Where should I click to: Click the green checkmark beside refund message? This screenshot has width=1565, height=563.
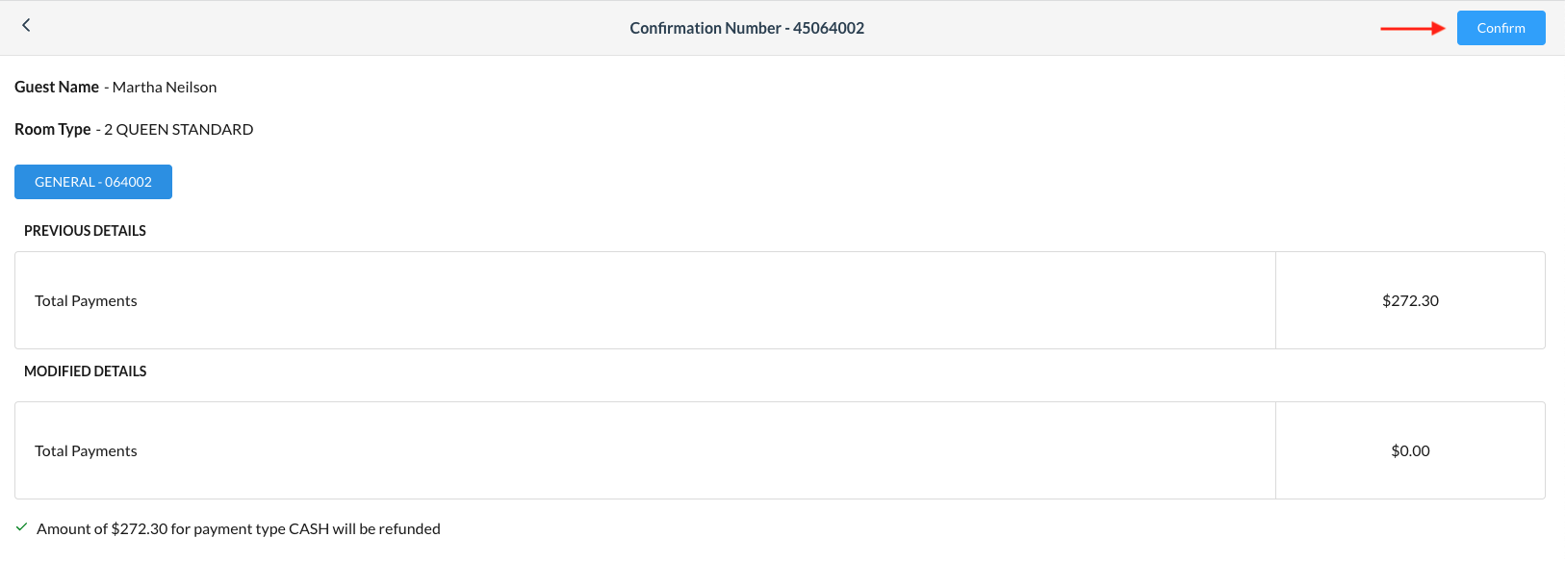point(22,526)
